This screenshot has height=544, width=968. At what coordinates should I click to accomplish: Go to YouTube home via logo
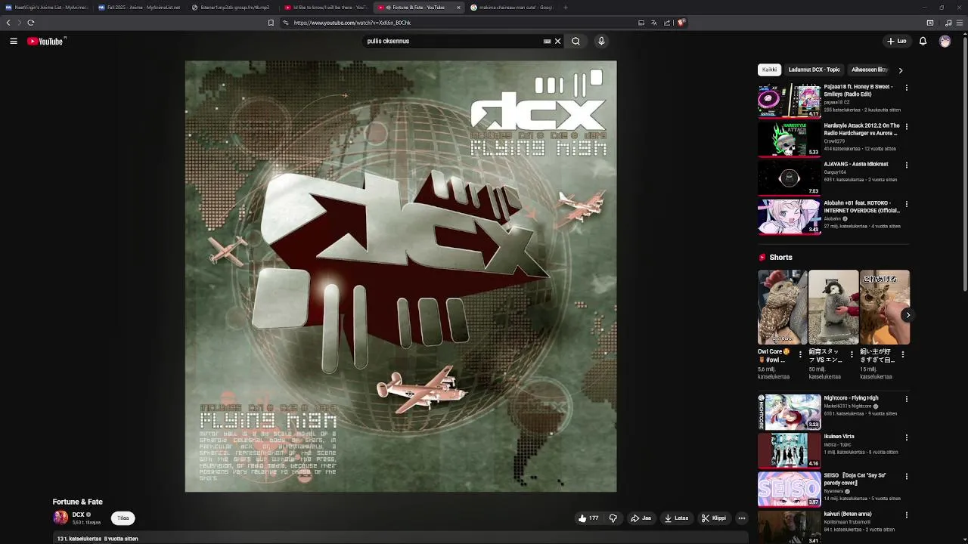click(46, 42)
